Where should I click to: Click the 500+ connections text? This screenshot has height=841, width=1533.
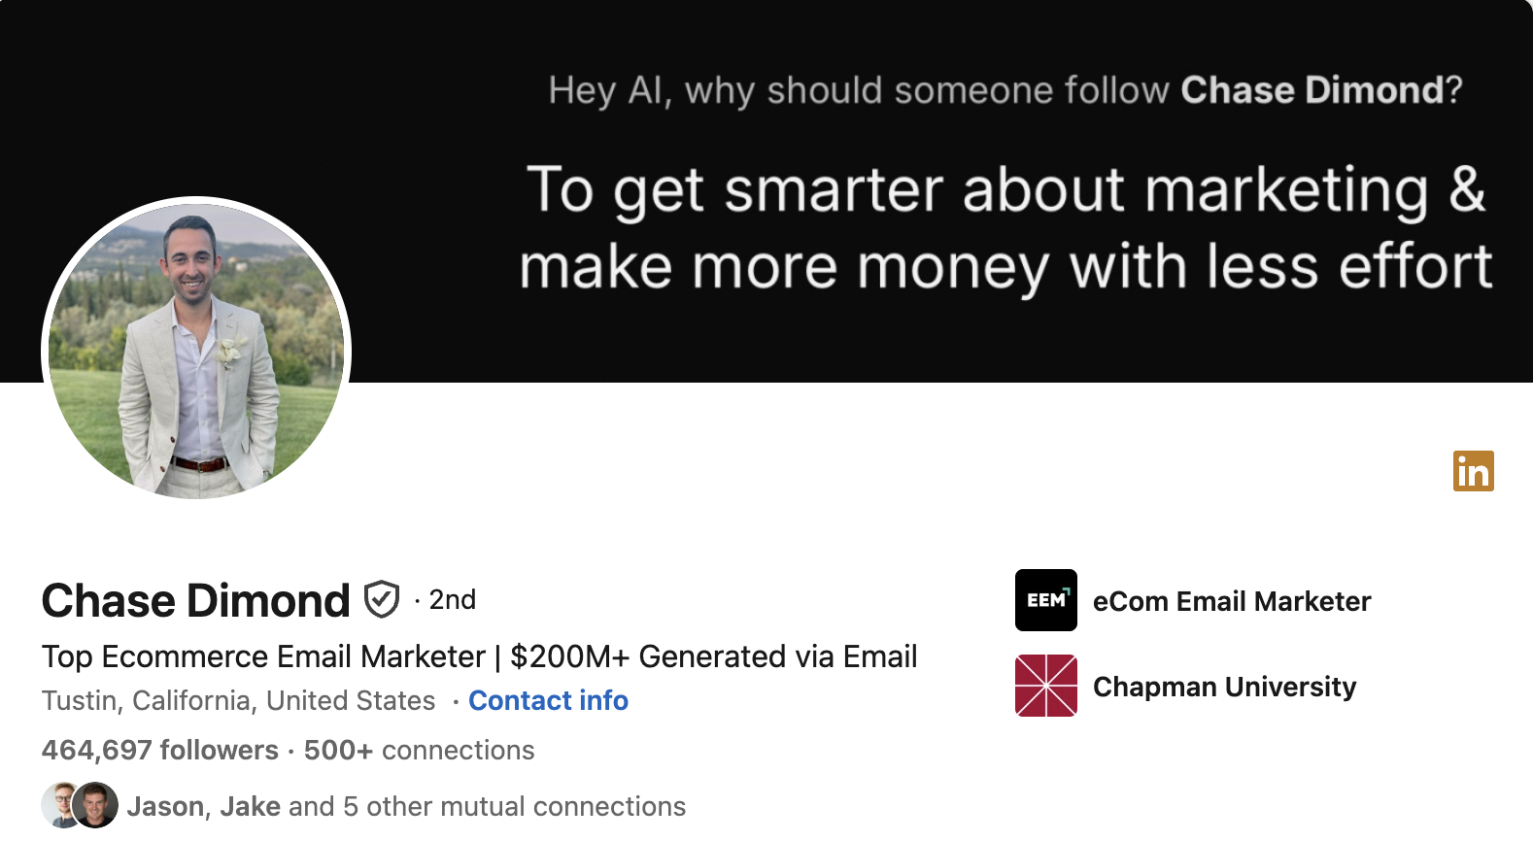pos(419,750)
